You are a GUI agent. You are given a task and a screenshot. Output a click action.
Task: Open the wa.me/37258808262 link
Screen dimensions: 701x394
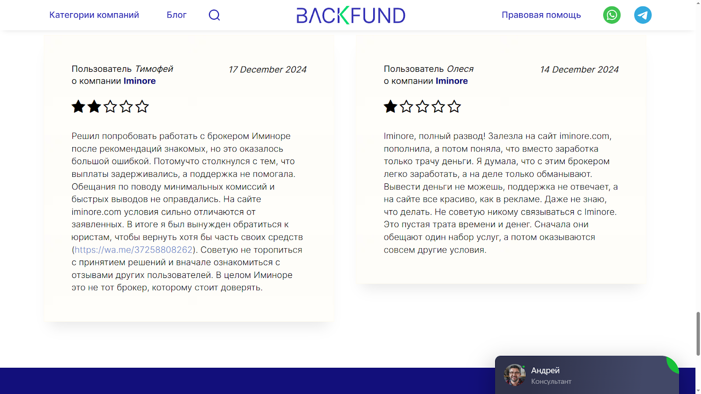tap(134, 250)
